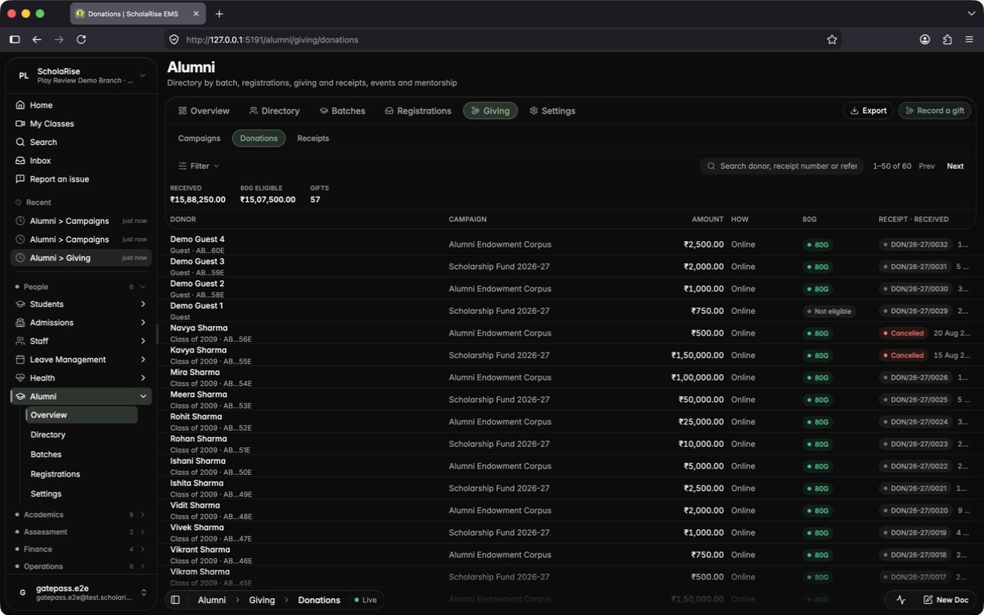Expand the Assessment group
The height and width of the screenshot is (615, 984).
point(80,532)
